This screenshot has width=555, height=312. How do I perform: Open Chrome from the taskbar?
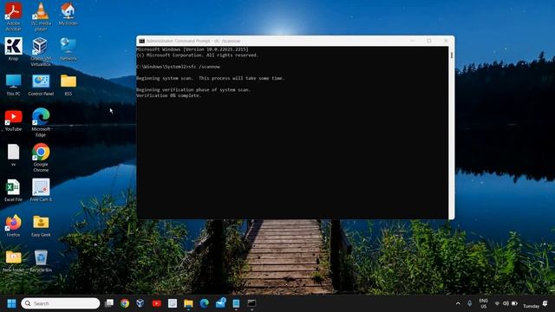coord(125,303)
